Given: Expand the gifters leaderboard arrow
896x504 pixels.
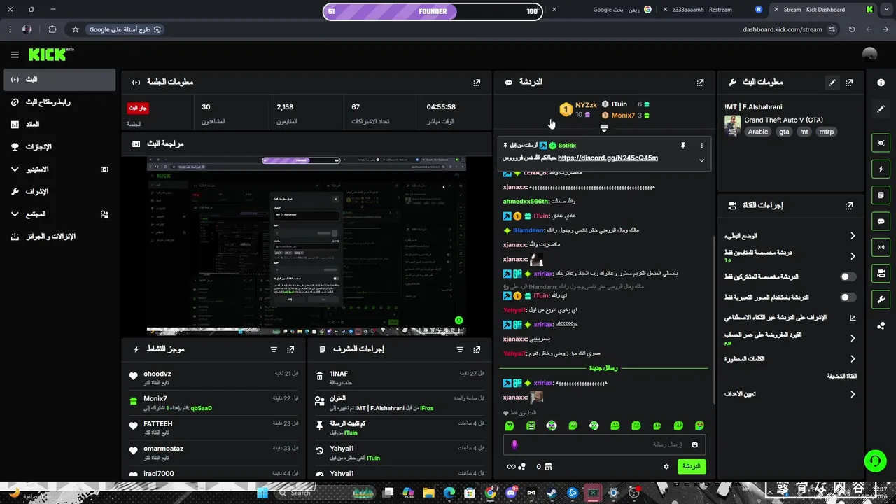Looking at the screenshot, I should (x=604, y=129).
